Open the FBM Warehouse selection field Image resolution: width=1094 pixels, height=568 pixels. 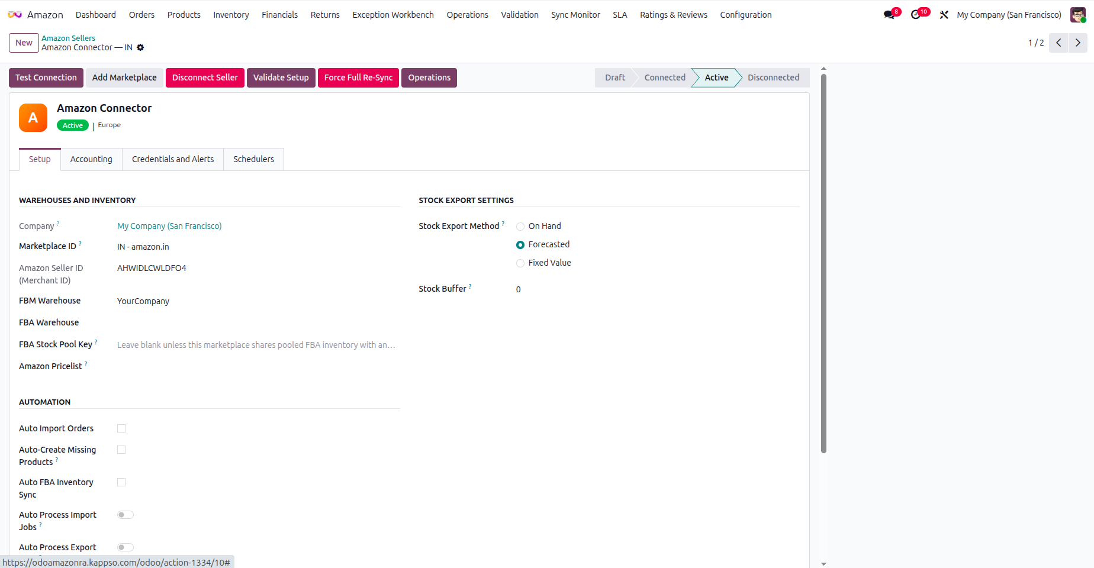(258, 301)
